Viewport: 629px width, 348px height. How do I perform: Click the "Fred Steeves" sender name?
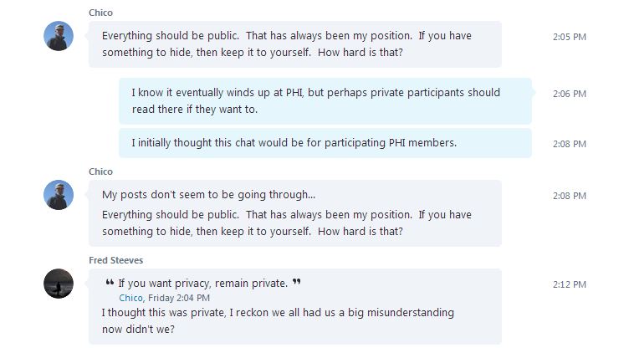click(x=116, y=260)
